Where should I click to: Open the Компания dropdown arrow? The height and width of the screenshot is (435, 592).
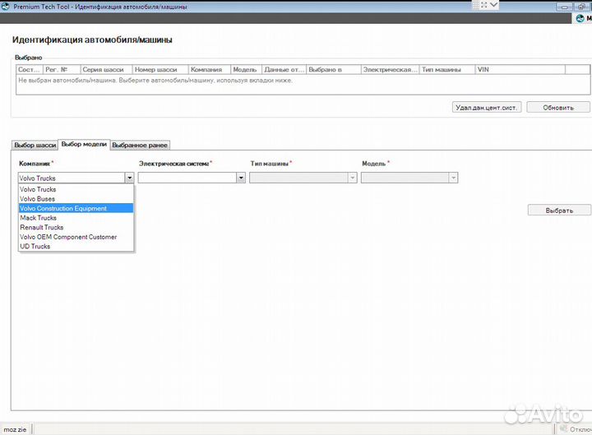click(x=130, y=178)
